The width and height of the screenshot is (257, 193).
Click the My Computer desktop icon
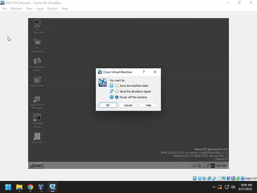point(37,27)
